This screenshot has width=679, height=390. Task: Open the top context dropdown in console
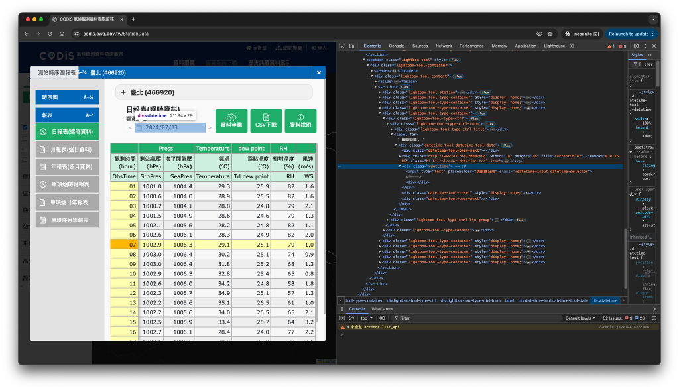point(367,318)
